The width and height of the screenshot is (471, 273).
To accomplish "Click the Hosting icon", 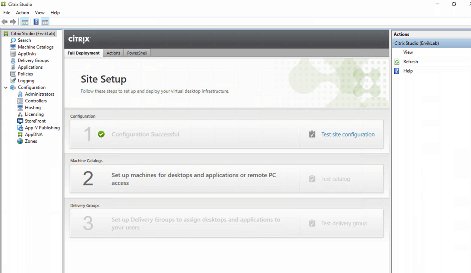I will [x=20, y=107].
